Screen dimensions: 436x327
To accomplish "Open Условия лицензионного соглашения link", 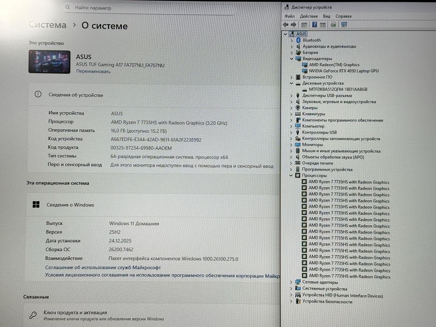I will point(162,275).
